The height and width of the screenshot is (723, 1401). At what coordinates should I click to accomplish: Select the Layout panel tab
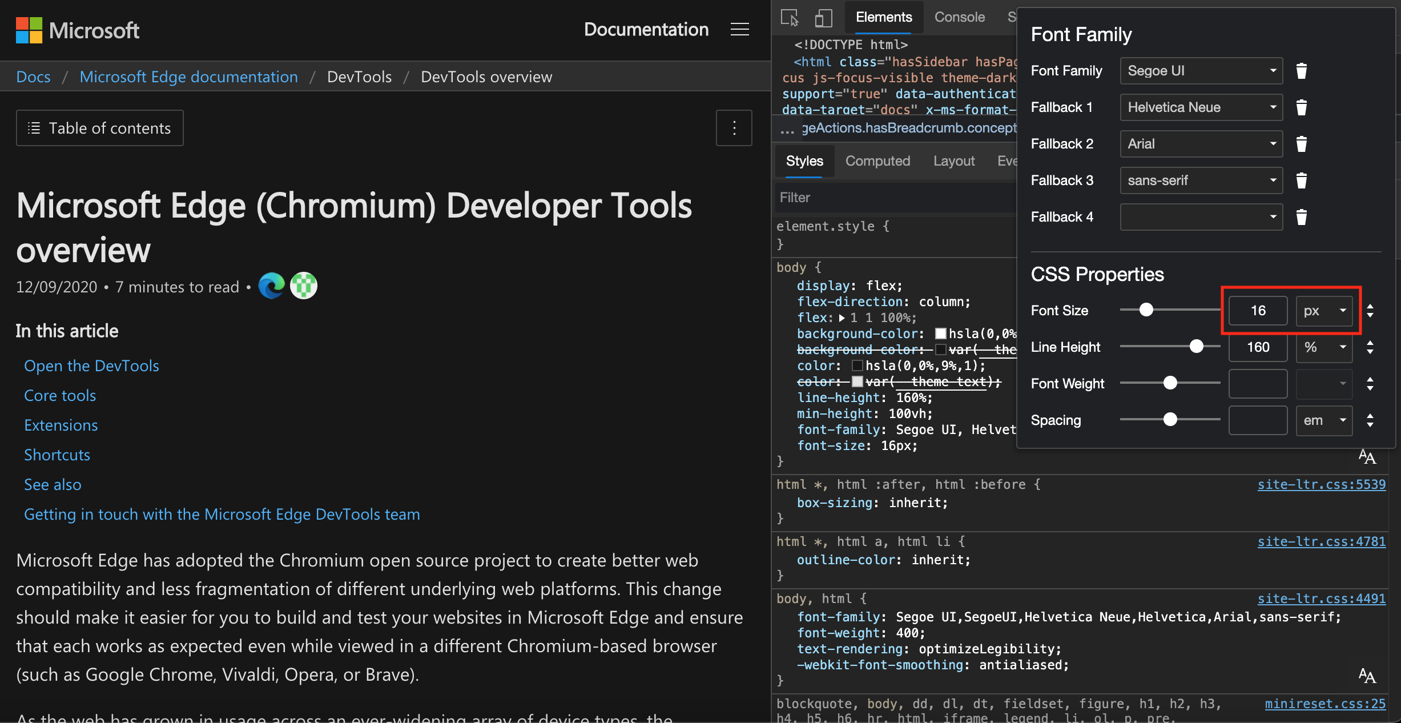[953, 160]
